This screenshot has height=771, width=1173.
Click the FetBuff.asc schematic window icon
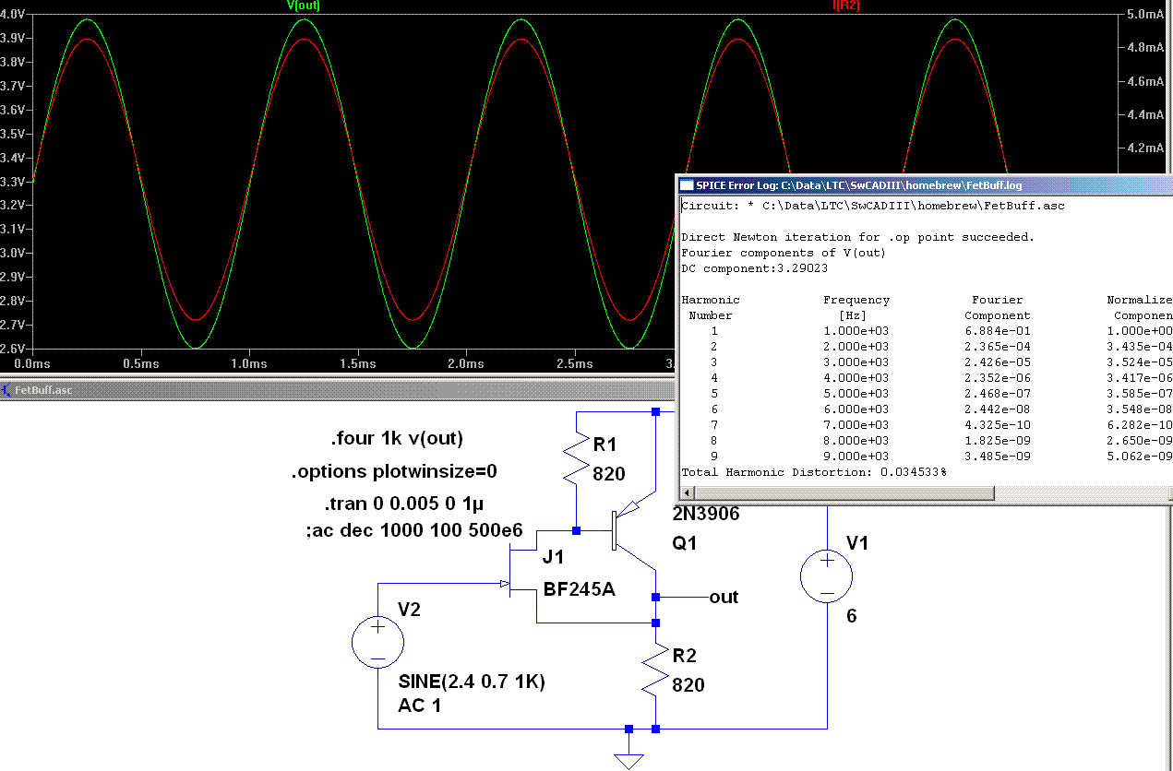tap(7, 390)
